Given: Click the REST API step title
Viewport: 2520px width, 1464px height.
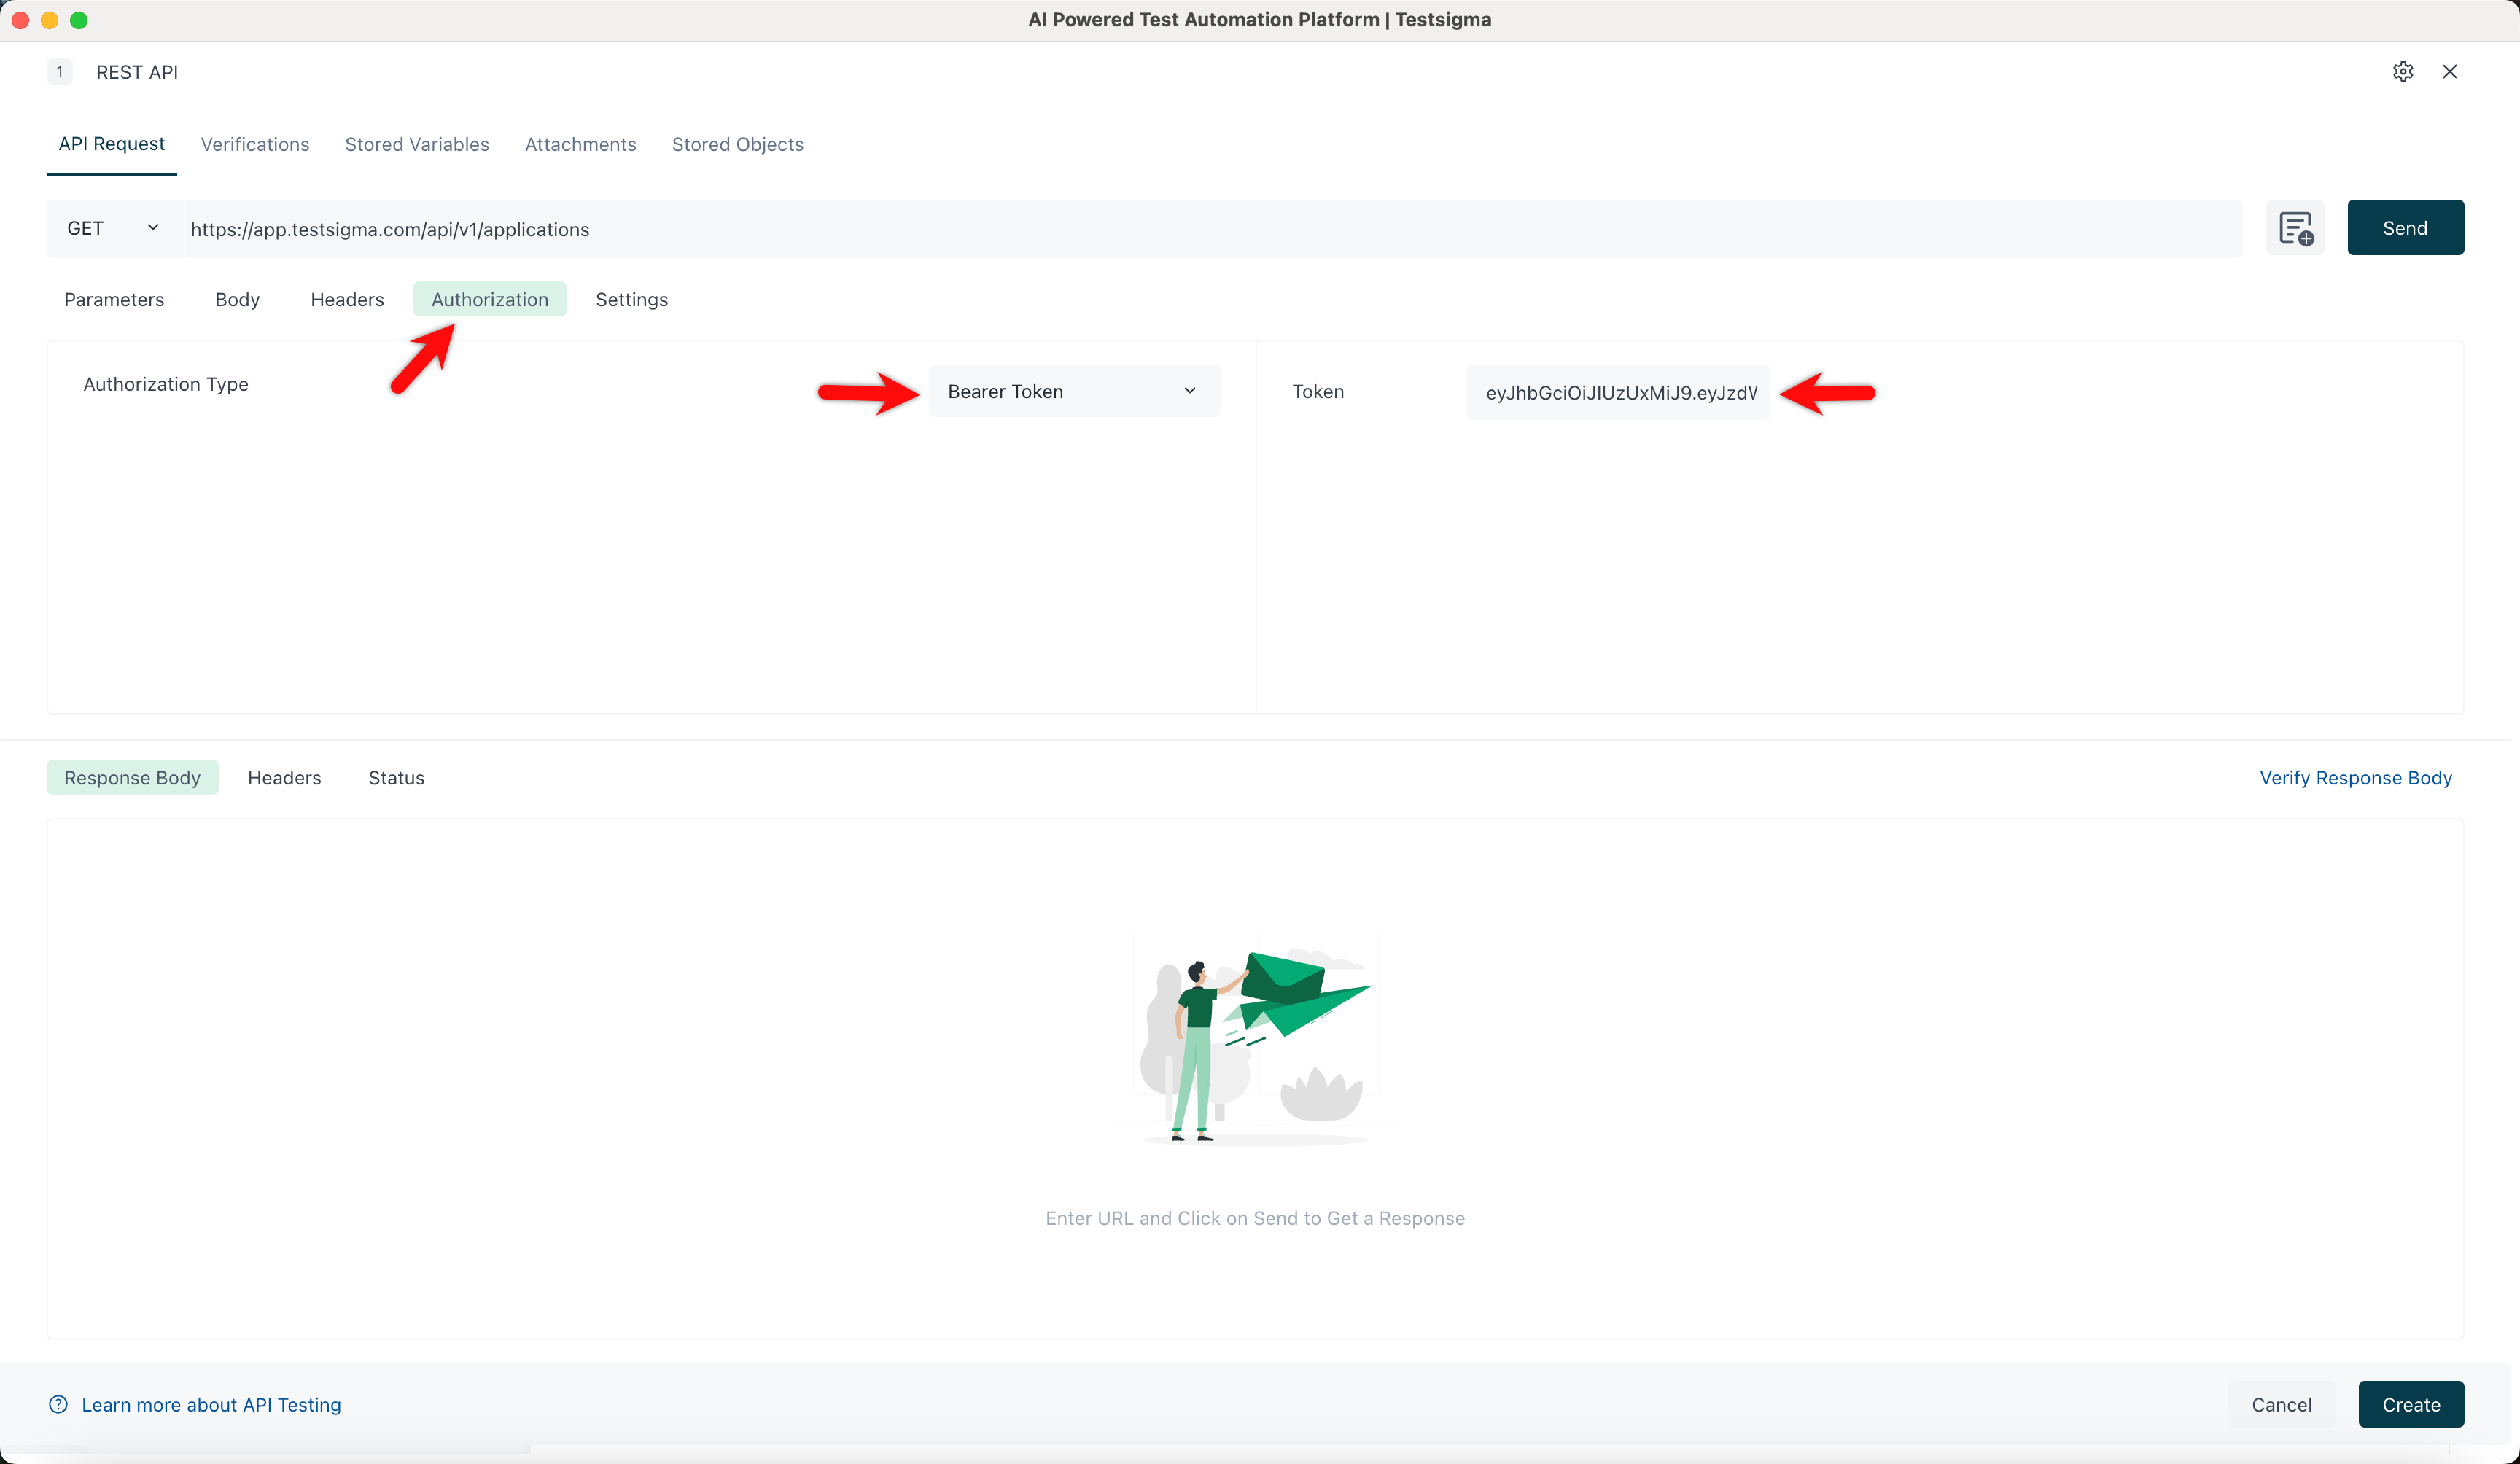Looking at the screenshot, I should click(137, 72).
